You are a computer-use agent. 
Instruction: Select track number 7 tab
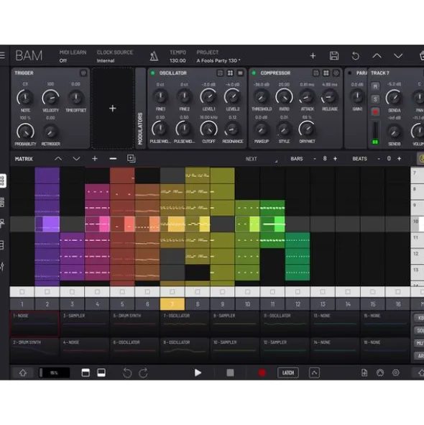172,304
